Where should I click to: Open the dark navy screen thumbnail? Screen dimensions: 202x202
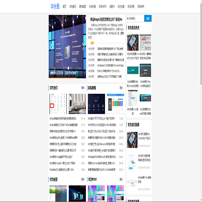(97, 104)
